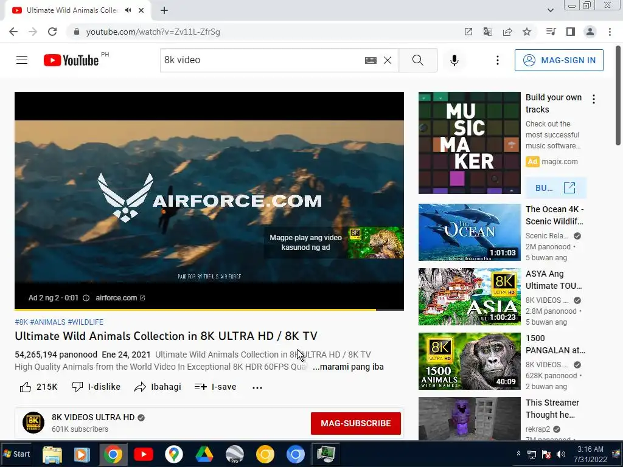Save video with I-save button
The image size is (623, 467).
point(215,387)
